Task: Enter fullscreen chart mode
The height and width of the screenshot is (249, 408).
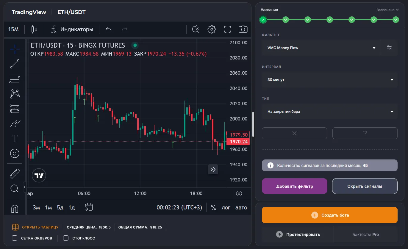Action: pos(227,29)
